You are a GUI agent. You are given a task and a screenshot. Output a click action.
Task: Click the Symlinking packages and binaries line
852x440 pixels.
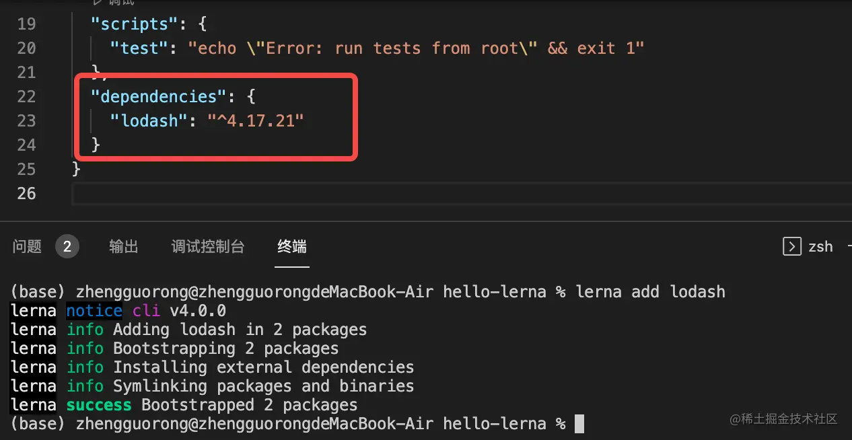coord(213,386)
